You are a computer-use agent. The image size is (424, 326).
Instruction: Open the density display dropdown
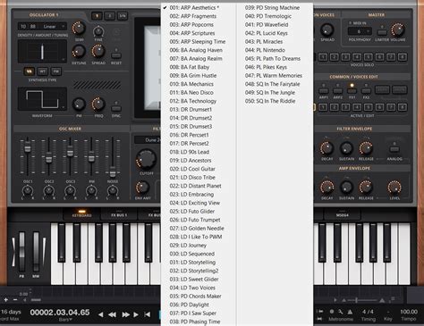pos(42,52)
